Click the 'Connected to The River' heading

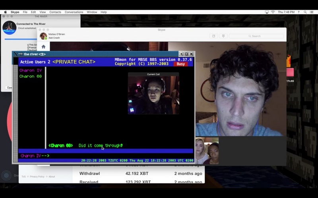tap(31, 24)
